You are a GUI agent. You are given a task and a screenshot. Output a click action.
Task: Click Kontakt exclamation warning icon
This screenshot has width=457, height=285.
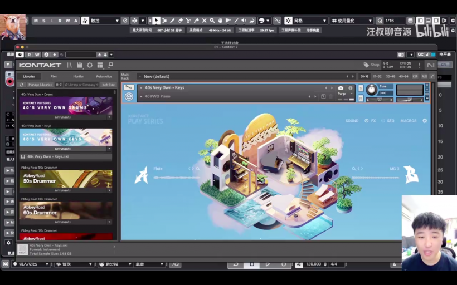[420, 65]
